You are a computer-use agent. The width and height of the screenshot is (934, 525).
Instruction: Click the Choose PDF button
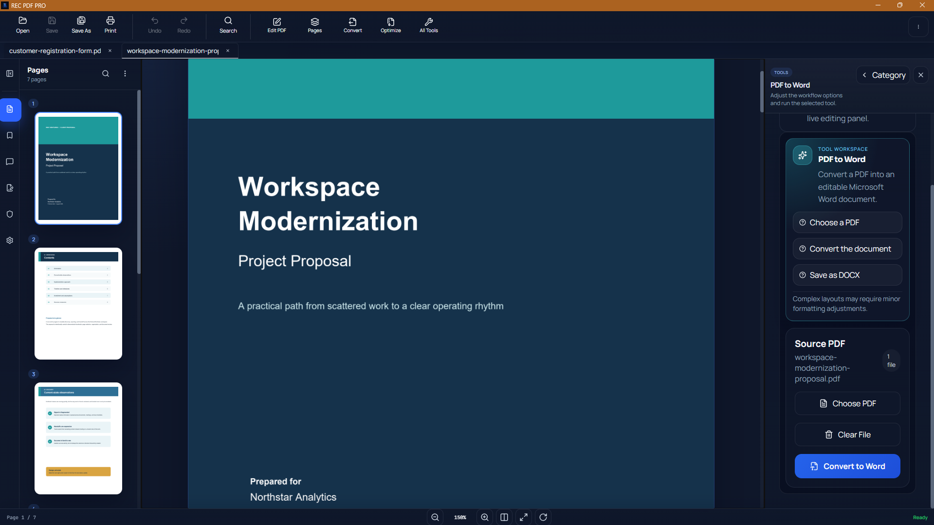coord(847,403)
